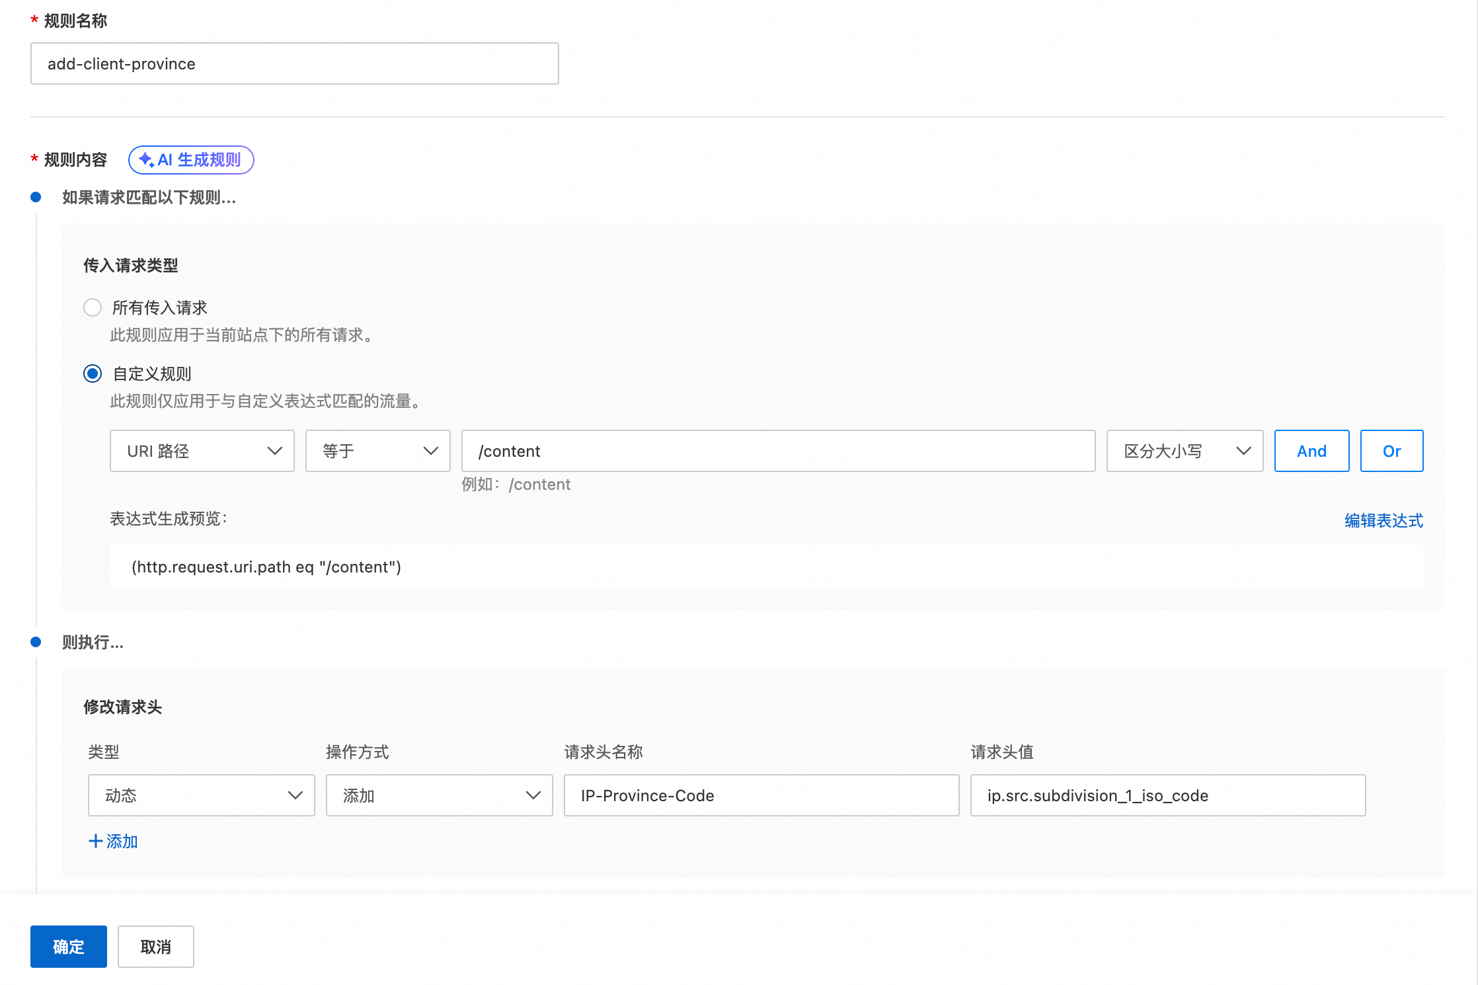This screenshot has width=1478, height=985.
Task: Click the chevron arrow on URI 路径
Action: click(275, 451)
